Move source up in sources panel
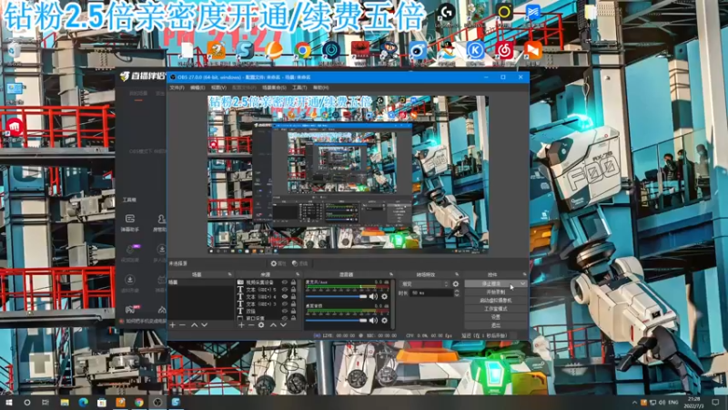 pyautogui.click(x=273, y=325)
